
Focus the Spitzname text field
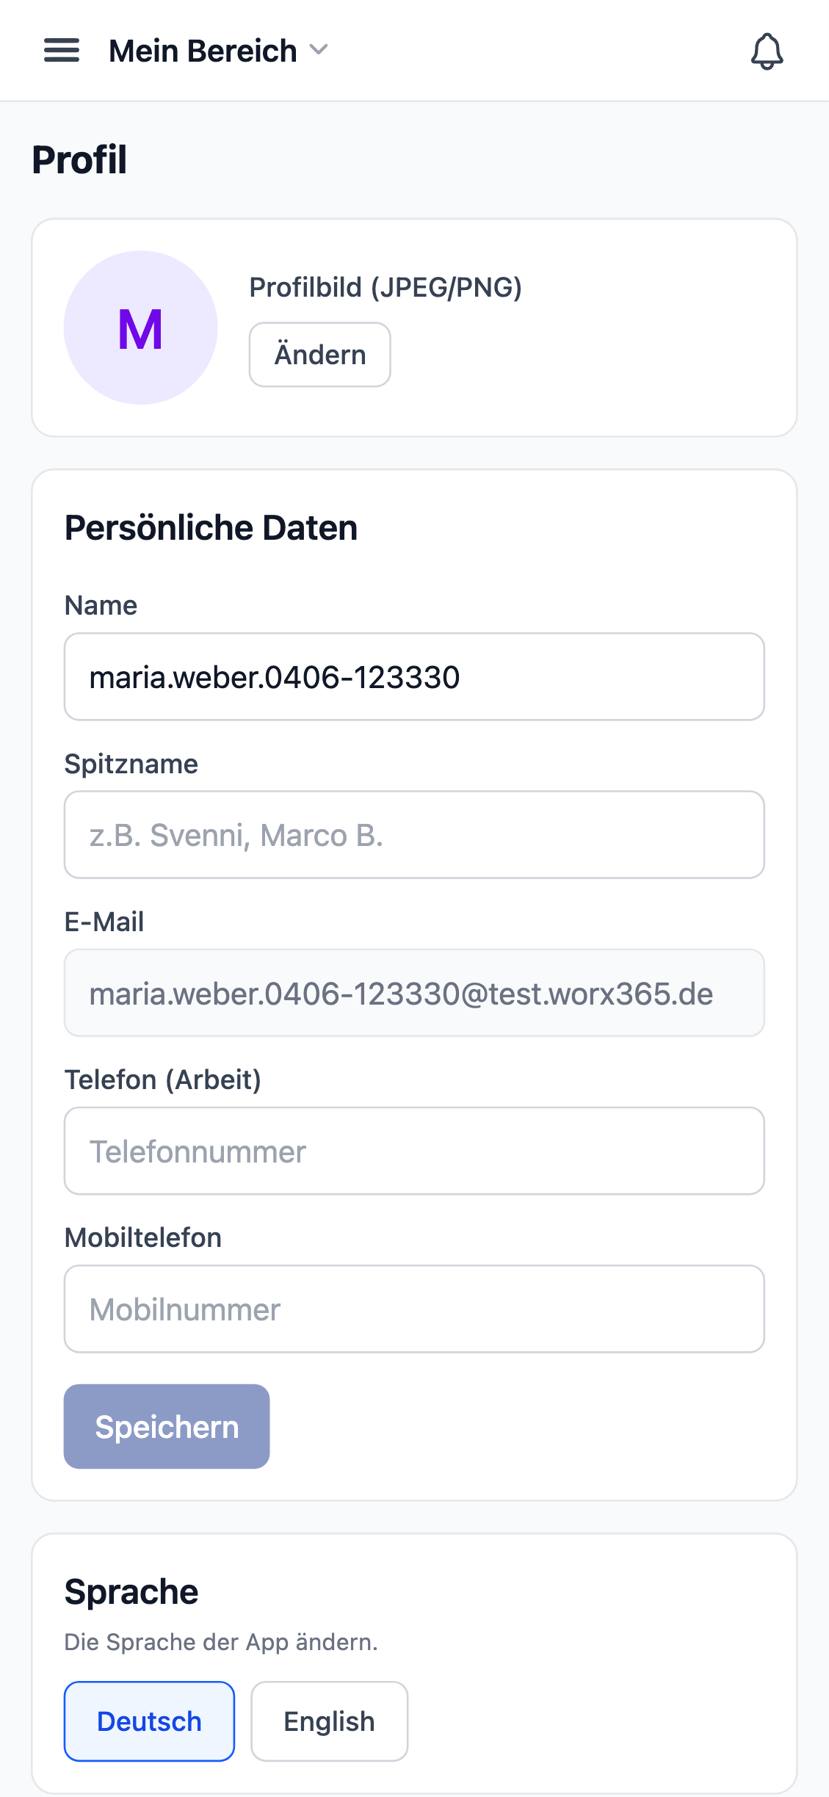tap(414, 834)
